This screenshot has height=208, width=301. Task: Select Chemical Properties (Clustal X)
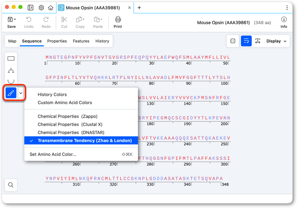[x=81, y=124]
